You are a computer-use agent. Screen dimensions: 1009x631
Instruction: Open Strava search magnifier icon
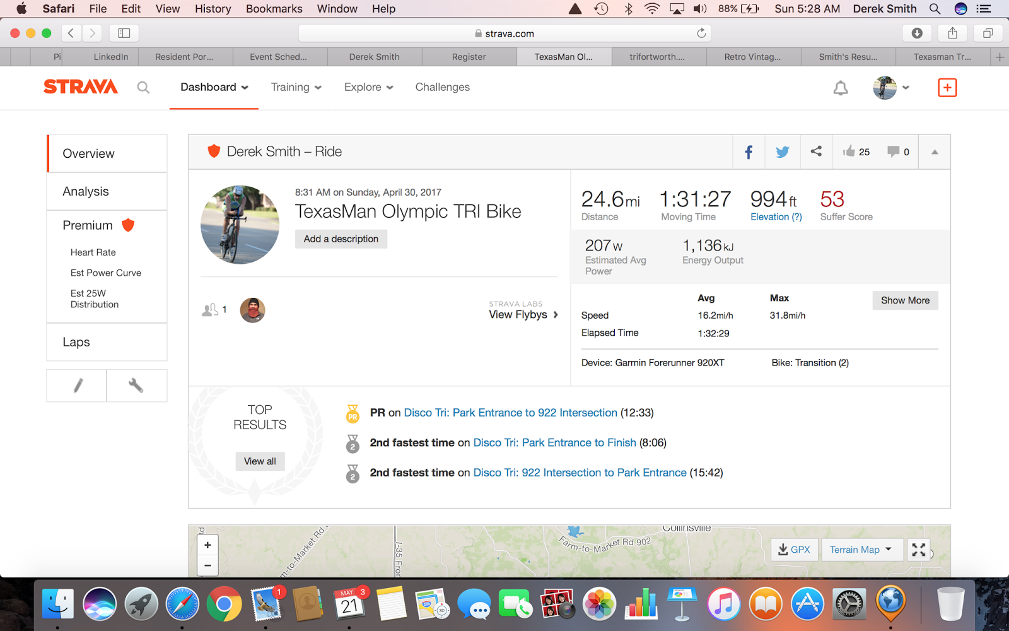click(143, 87)
